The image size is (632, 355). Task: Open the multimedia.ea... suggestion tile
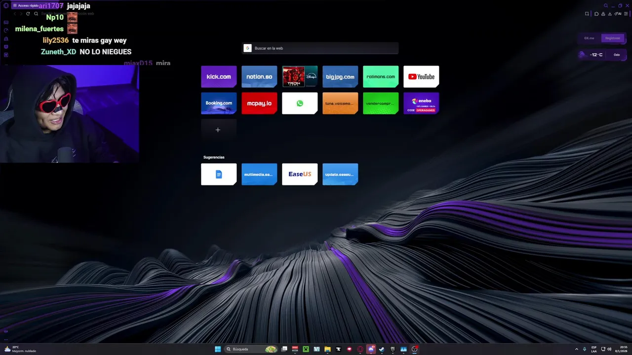click(259, 174)
